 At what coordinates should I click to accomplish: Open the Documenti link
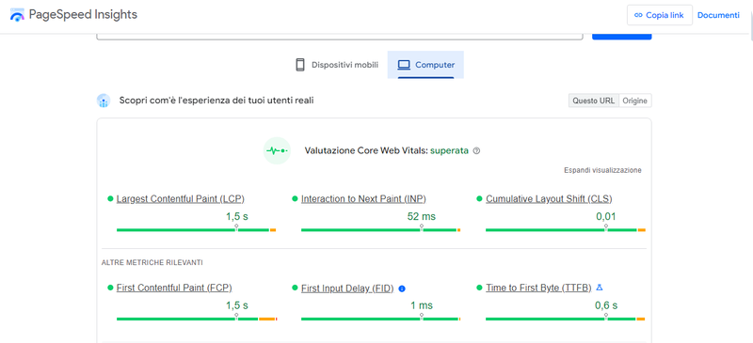[x=718, y=15]
